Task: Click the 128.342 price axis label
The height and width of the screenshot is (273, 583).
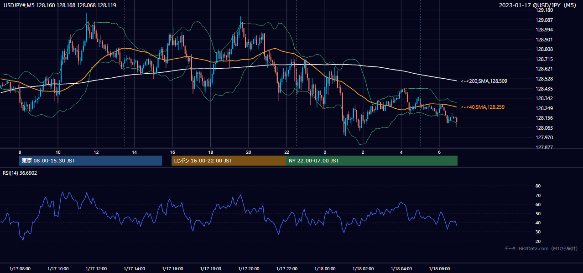Action: (544, 98)
